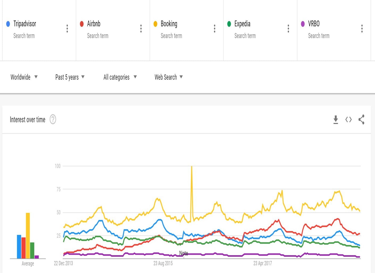Click the embed code icon
This screenshot has width=375, height=273.
348,119
